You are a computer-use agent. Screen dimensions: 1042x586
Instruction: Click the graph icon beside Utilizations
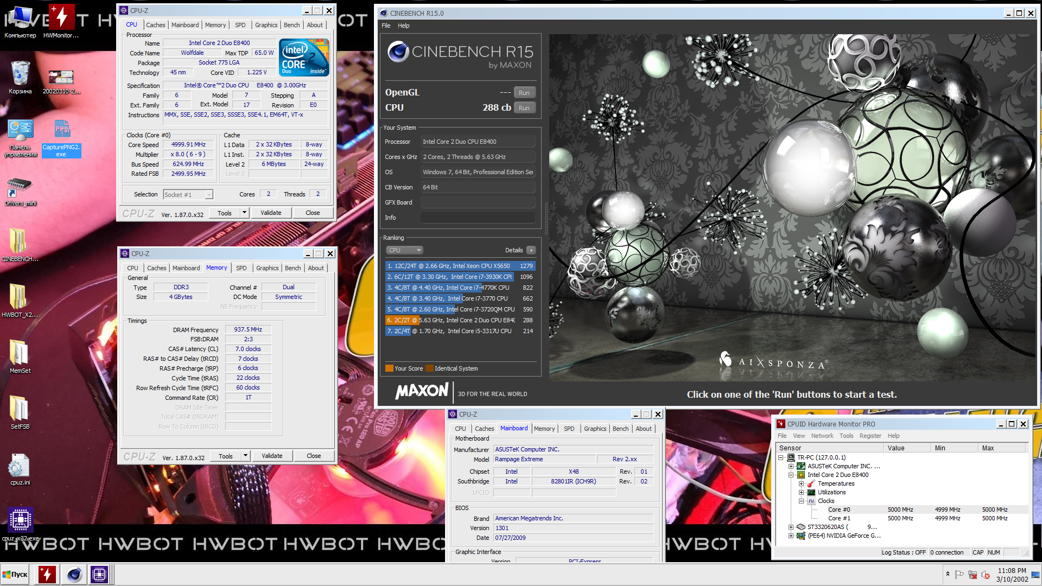811,492
